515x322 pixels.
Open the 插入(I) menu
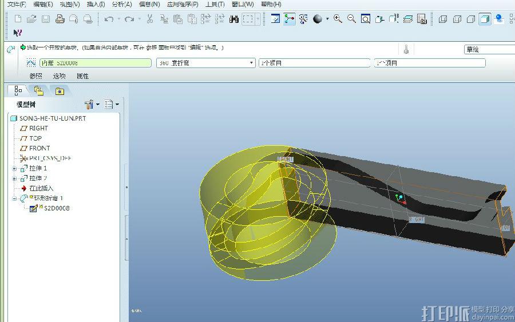pos(96,4)
